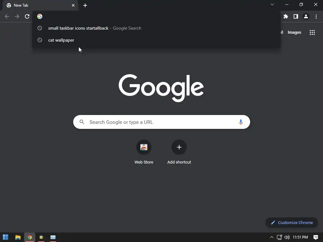Open the tab search chevron

point(272,4)
